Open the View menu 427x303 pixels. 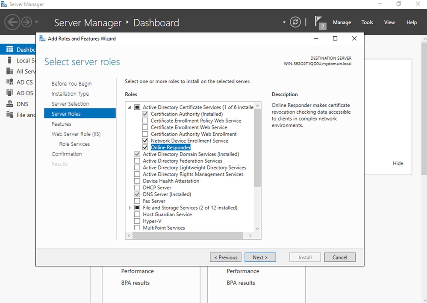[x=389, y=22]
